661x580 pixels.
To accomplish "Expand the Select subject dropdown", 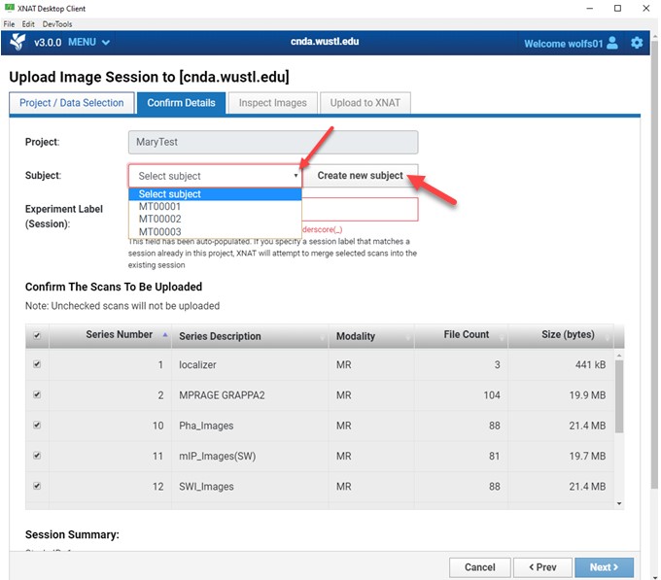I will (x=215, y=176).
